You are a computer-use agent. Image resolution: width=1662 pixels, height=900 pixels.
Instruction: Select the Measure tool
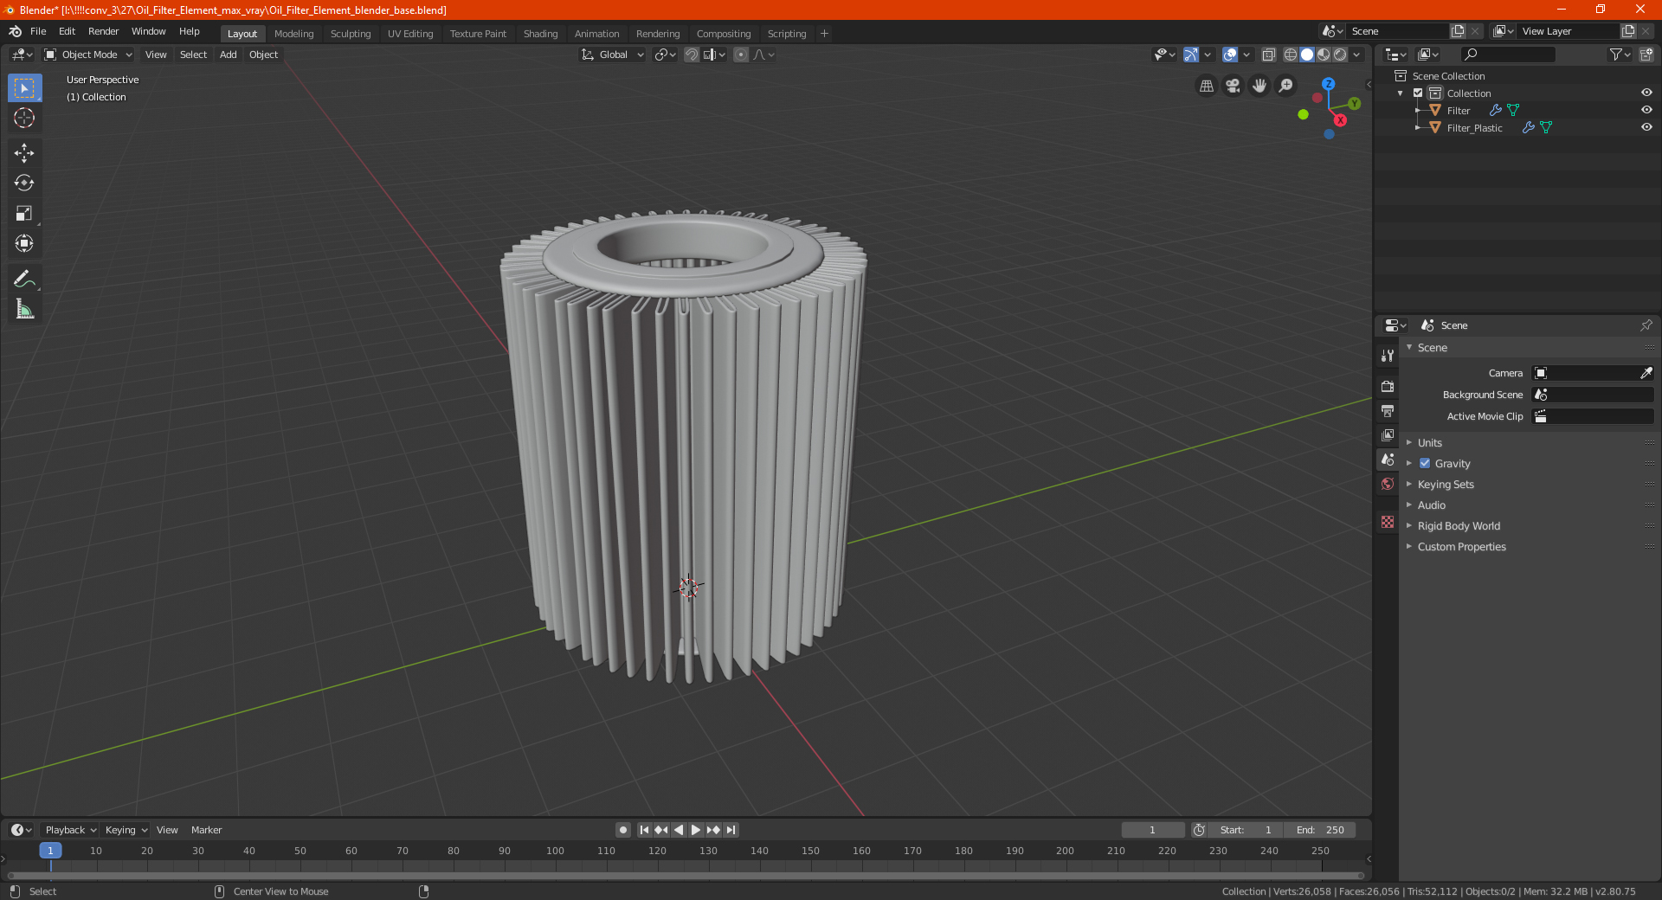(24, 309)
